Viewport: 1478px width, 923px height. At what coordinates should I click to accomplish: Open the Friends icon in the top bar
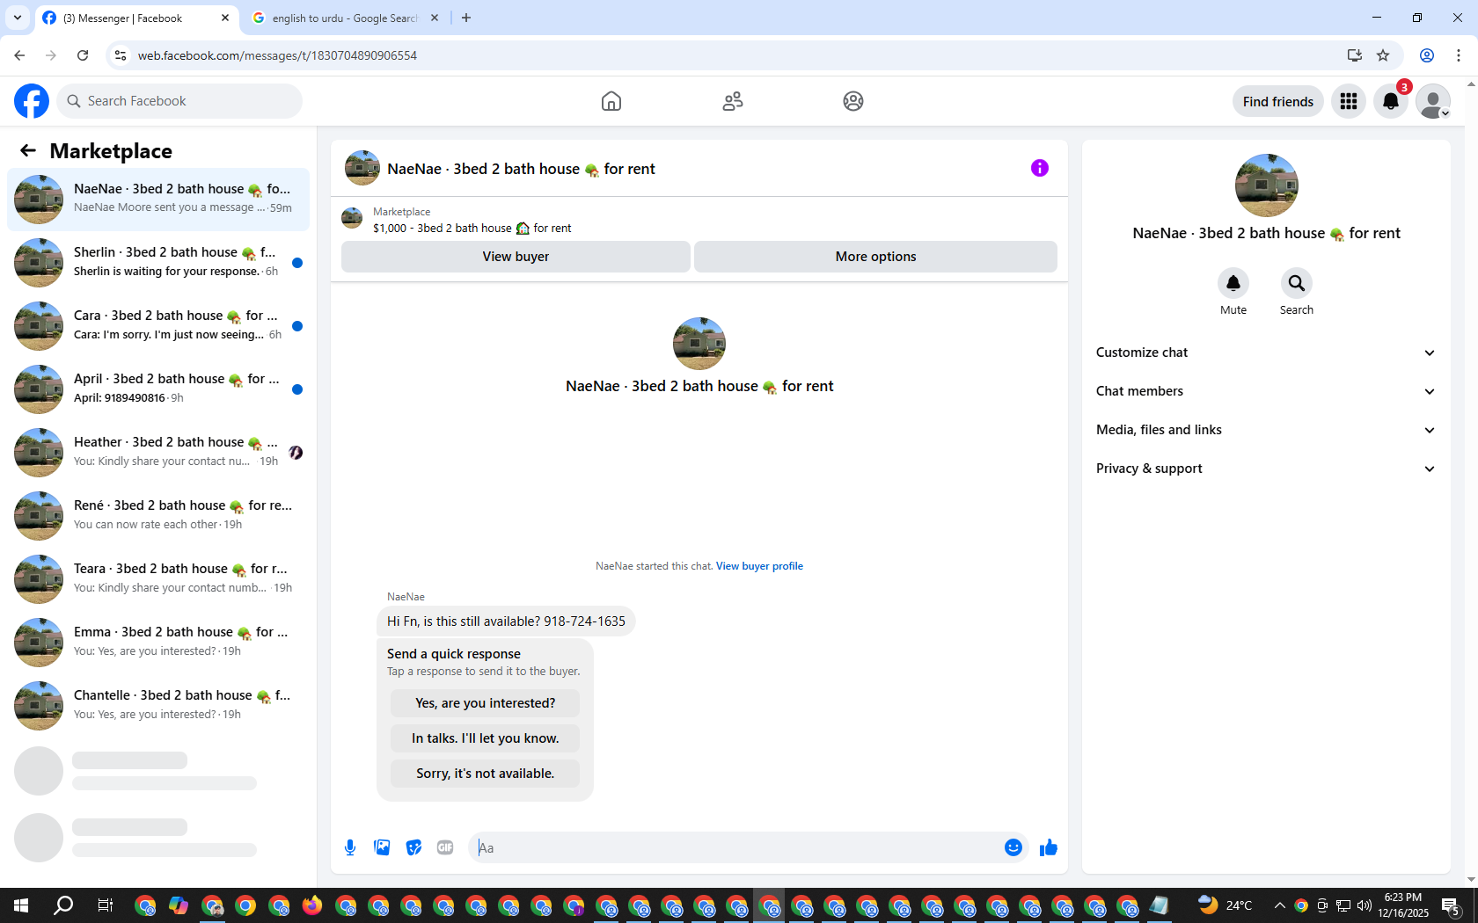point(733,101)
